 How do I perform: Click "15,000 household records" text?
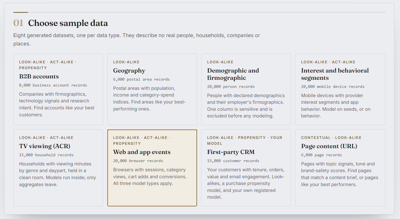pos(46,155)
